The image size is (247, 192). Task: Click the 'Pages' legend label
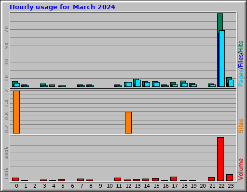click(241, 78)
